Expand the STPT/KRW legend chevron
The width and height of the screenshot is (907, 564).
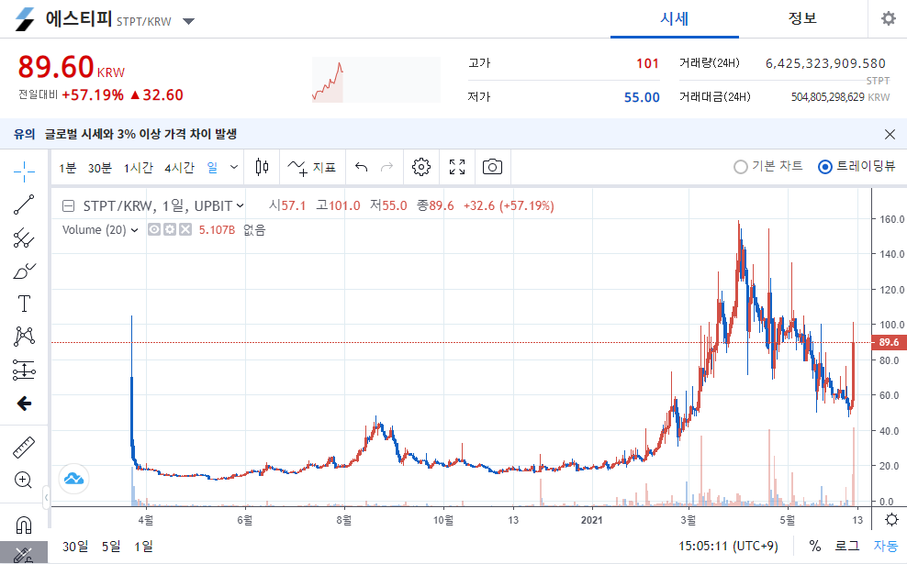tap(240, 206)
